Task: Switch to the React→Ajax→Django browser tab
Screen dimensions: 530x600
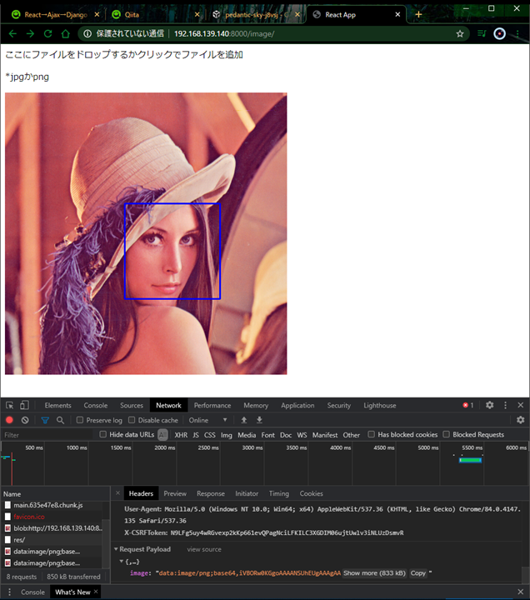Action: [56, 14]
